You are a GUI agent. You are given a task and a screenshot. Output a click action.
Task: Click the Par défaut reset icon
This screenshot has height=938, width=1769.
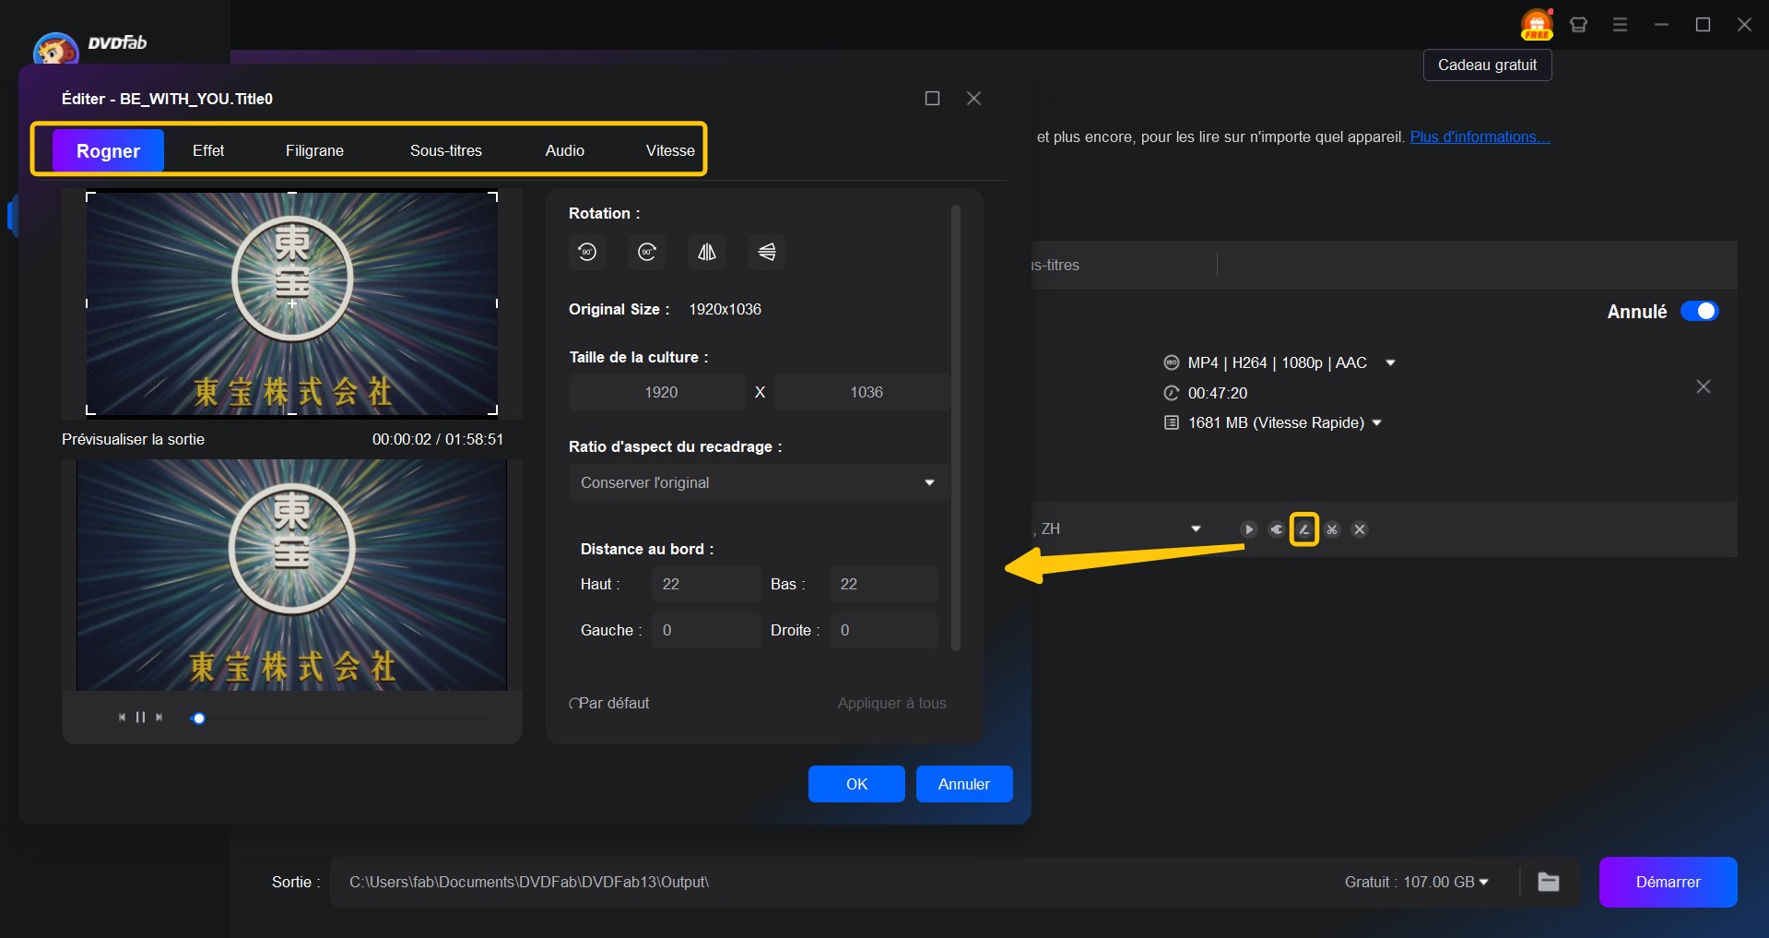coord(573,704)
